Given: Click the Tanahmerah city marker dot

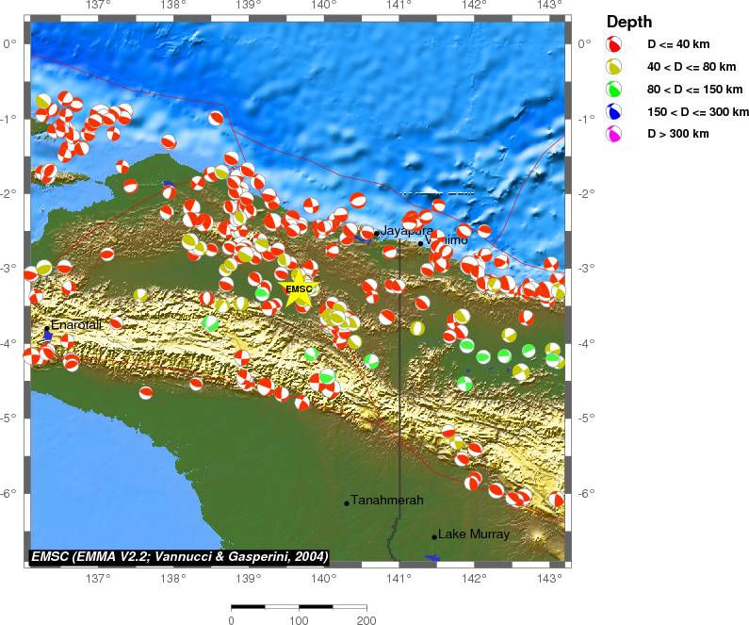Looking at the screenshot, I should coord(347,502).
